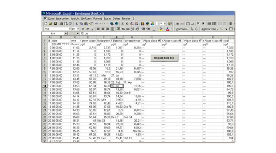The height and width of the screenshot is (153, 276).
Task: Pick the Line drawing tool
Action: [x=221, y=29]
